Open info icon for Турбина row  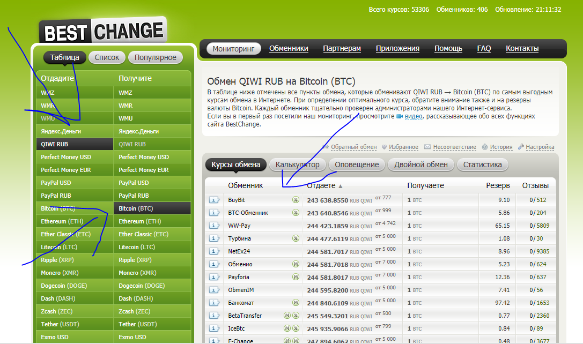214,238
